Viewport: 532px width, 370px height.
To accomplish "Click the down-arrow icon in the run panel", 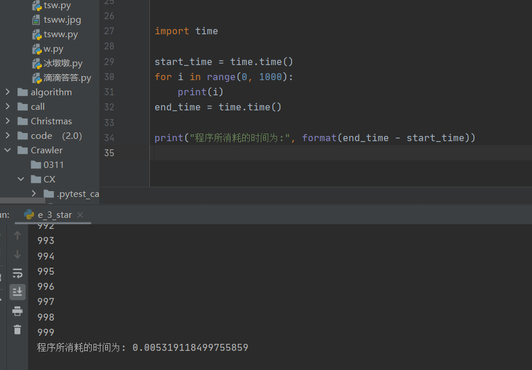I will click(x=17, y=254).
